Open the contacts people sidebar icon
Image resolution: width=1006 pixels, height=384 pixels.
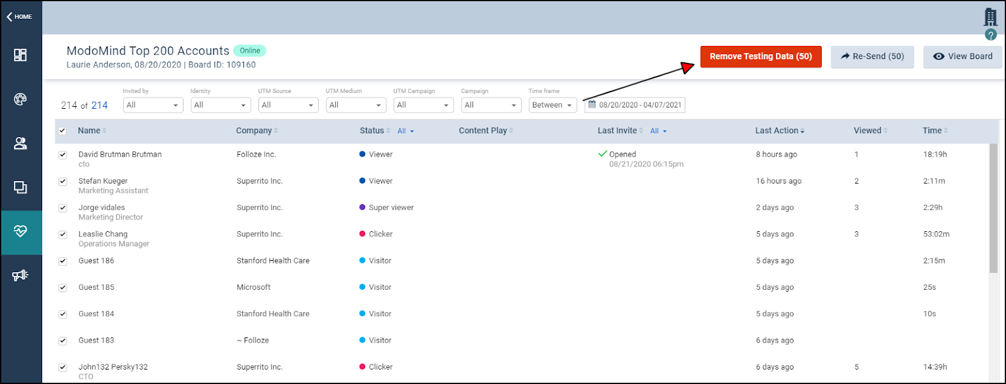20,143
